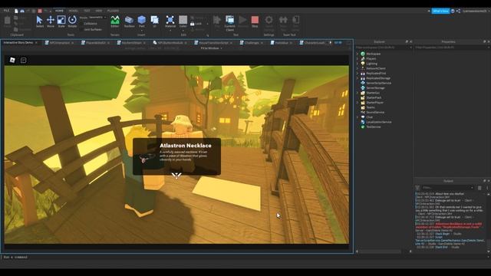
Task: Expand the ReplicatedStorage node
Action: coord(358,78)
